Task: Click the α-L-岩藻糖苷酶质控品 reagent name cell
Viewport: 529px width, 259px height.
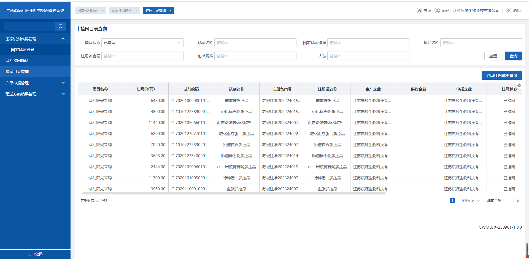Action: [237, 167]
